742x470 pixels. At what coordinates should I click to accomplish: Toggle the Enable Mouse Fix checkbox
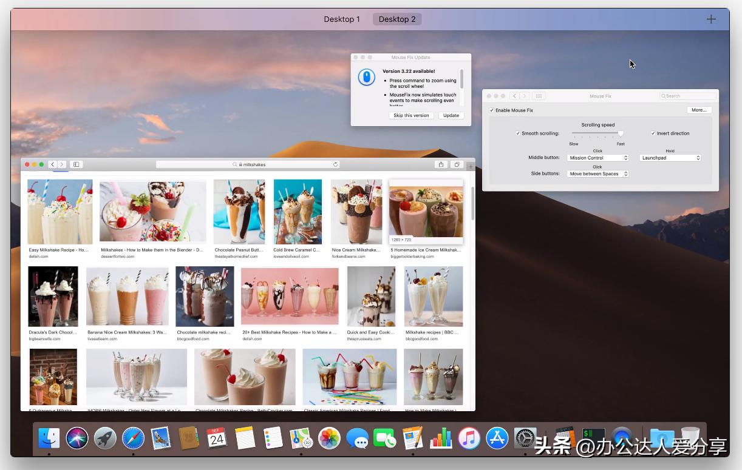click(492, 110)
